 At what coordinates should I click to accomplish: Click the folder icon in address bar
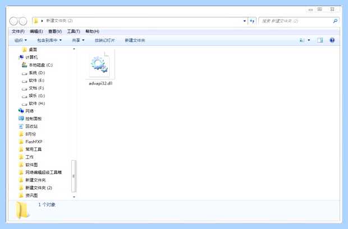click(x=36, y=21)
